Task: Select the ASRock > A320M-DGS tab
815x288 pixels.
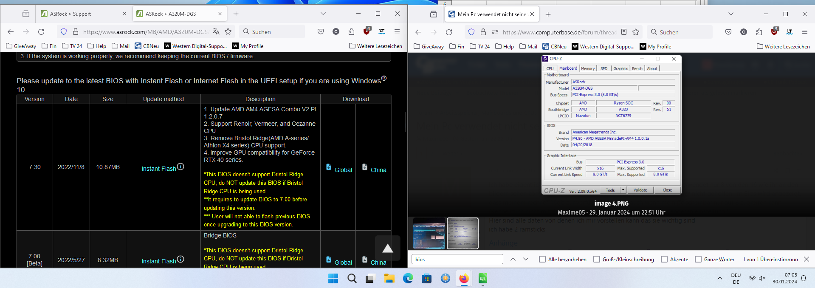Action: point(180,14)
